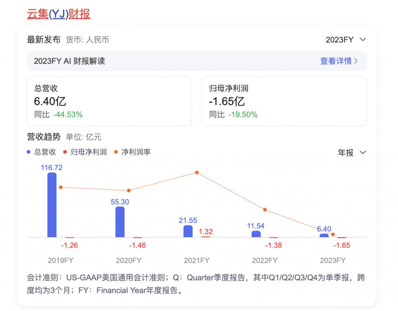Select the 2022FY revenue bar 11.54
The width and height of the screenshot is (398, 311).
pos(256,234)
